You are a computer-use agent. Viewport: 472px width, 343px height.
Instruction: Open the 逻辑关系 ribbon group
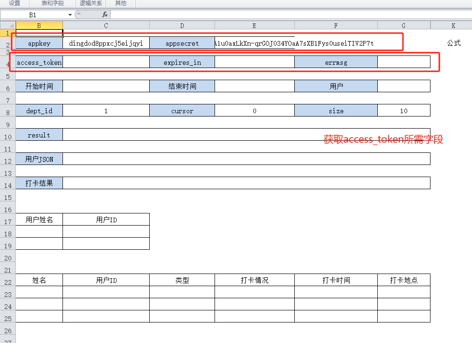point(90,3)
